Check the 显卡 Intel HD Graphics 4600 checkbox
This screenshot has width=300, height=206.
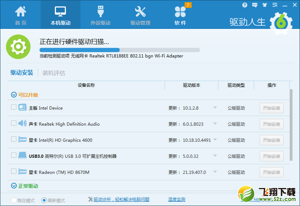point(14,139)
